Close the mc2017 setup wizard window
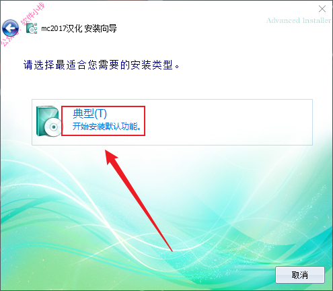Image resolution: width=333 pixels, height=291 pixels. [322, 9]
